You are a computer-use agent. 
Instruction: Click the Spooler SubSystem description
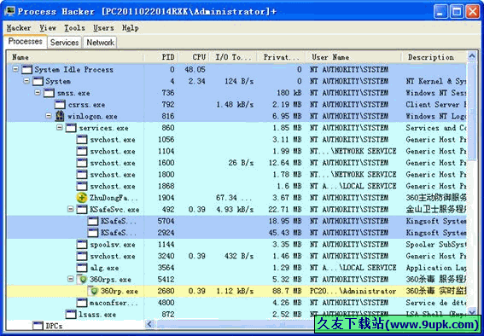(436, 245)
